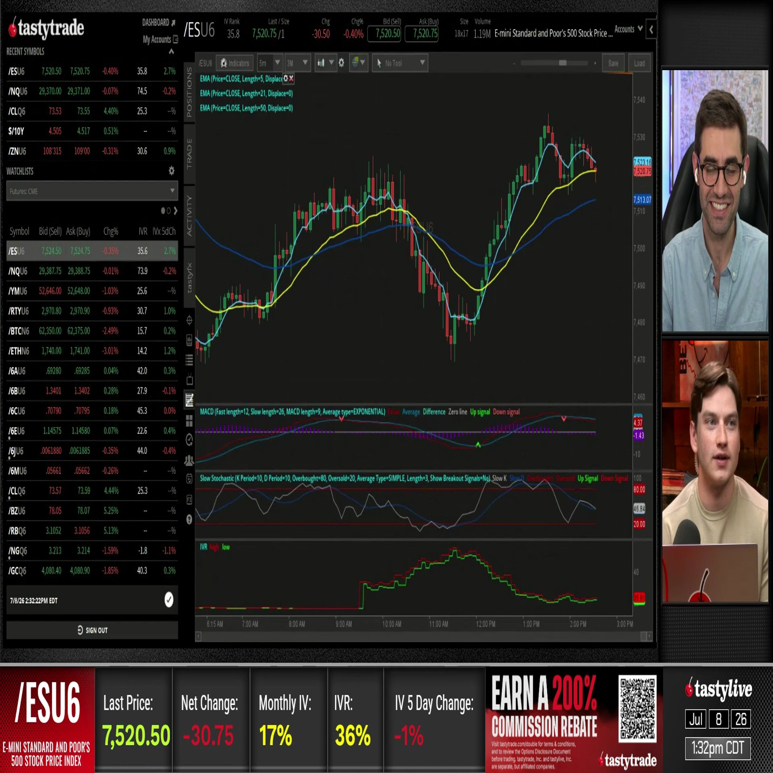Click the white checkmark status icon
The width and height of the screenshot is (773, 773).
[x=169, y=600]
